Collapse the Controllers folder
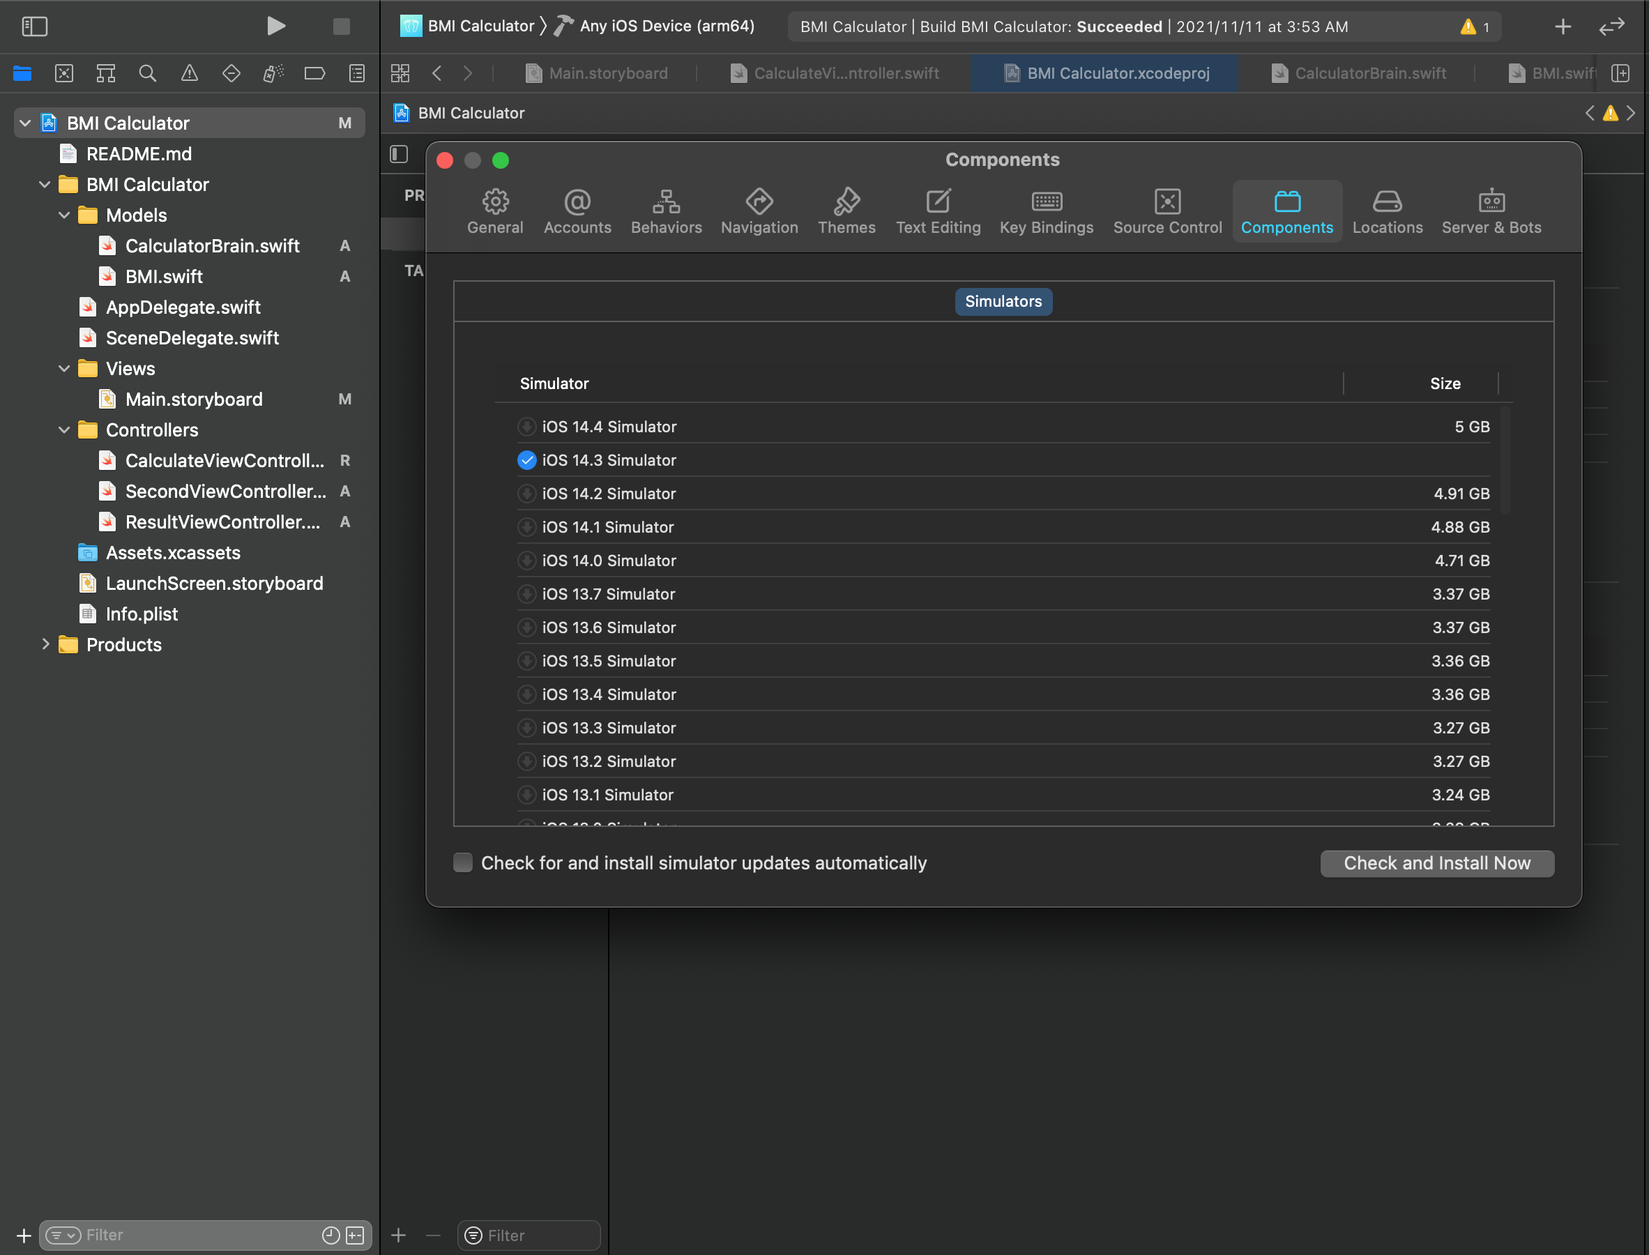 point(64,429)
